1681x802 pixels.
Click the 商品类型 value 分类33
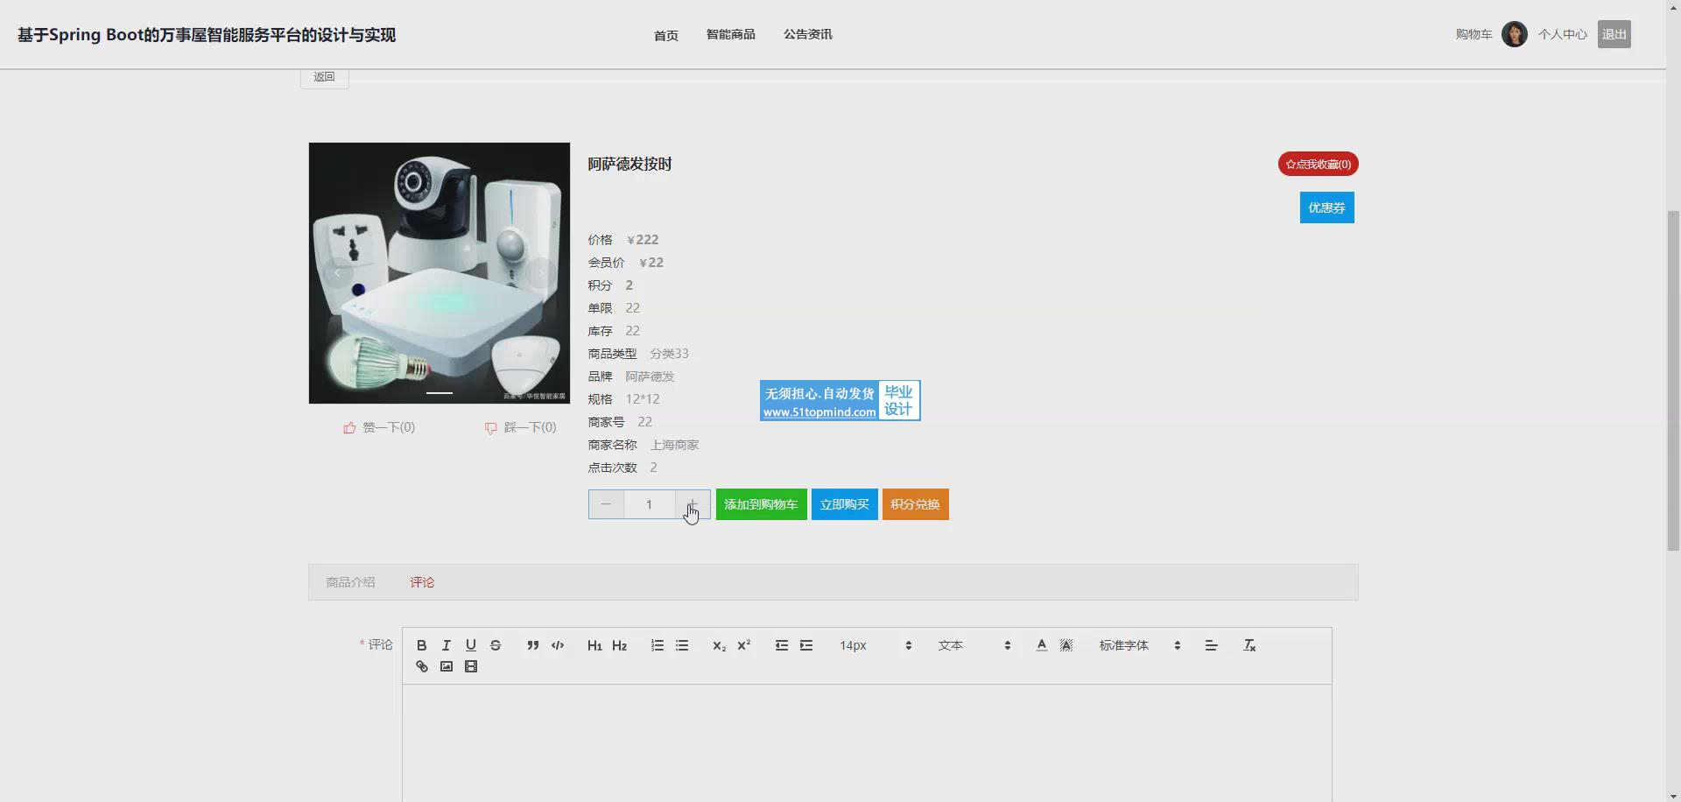click(669, 354)
